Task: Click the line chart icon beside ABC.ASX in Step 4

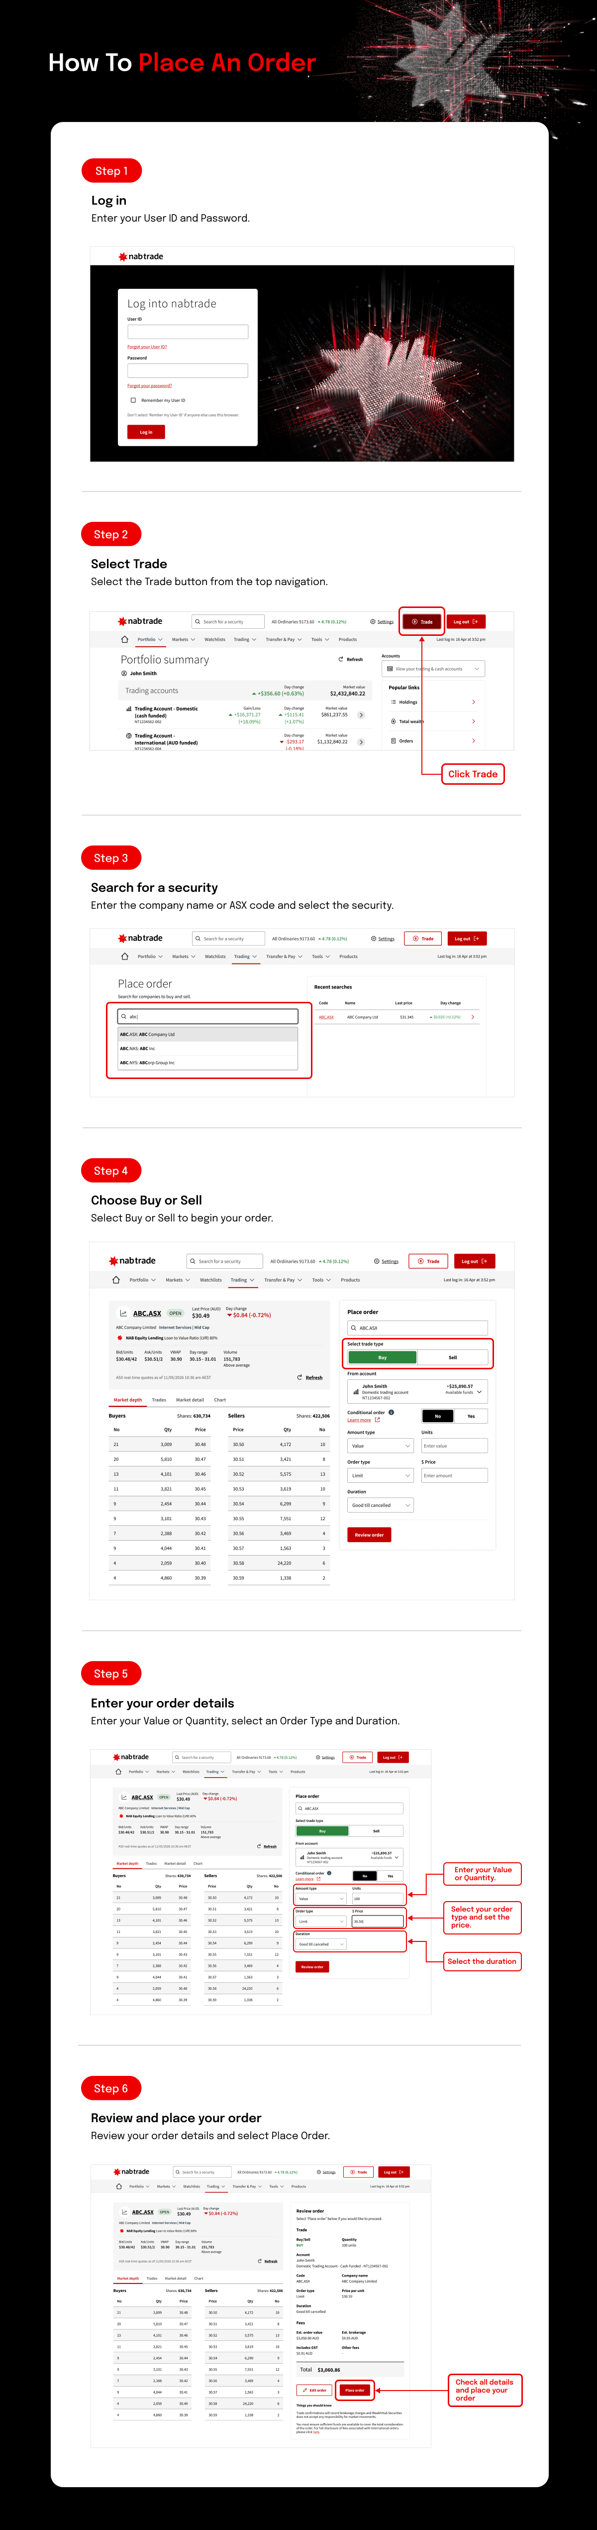Action: [x=124, y=1313]
